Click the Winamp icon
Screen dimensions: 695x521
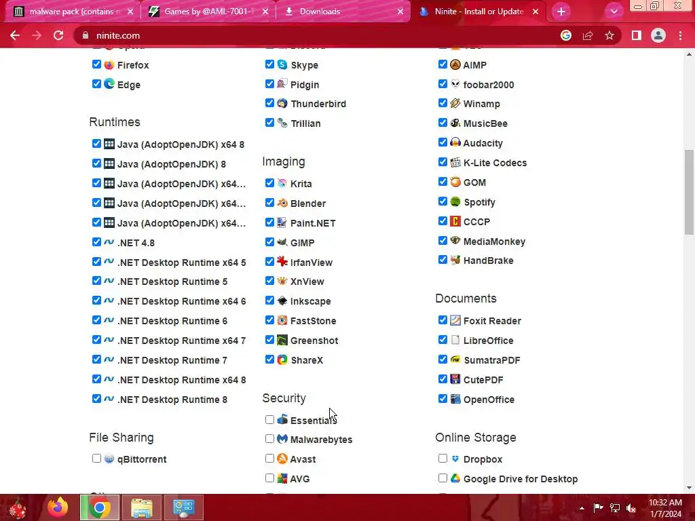pyautogui.click(x=455, y=103)
